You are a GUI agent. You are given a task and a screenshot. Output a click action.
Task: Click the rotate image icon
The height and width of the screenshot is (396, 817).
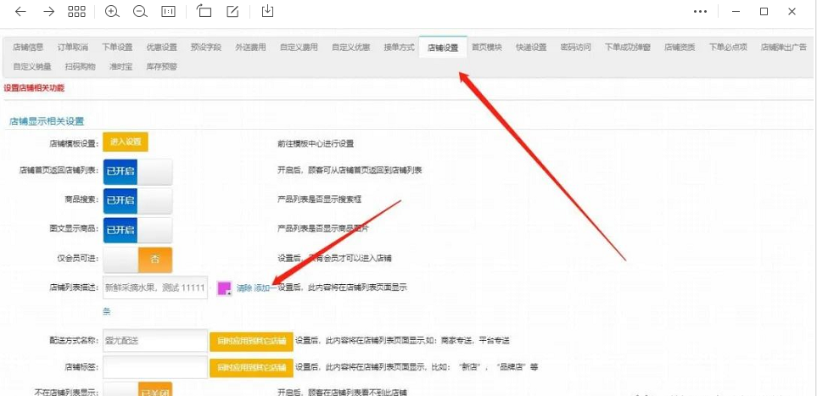[204, 12]
